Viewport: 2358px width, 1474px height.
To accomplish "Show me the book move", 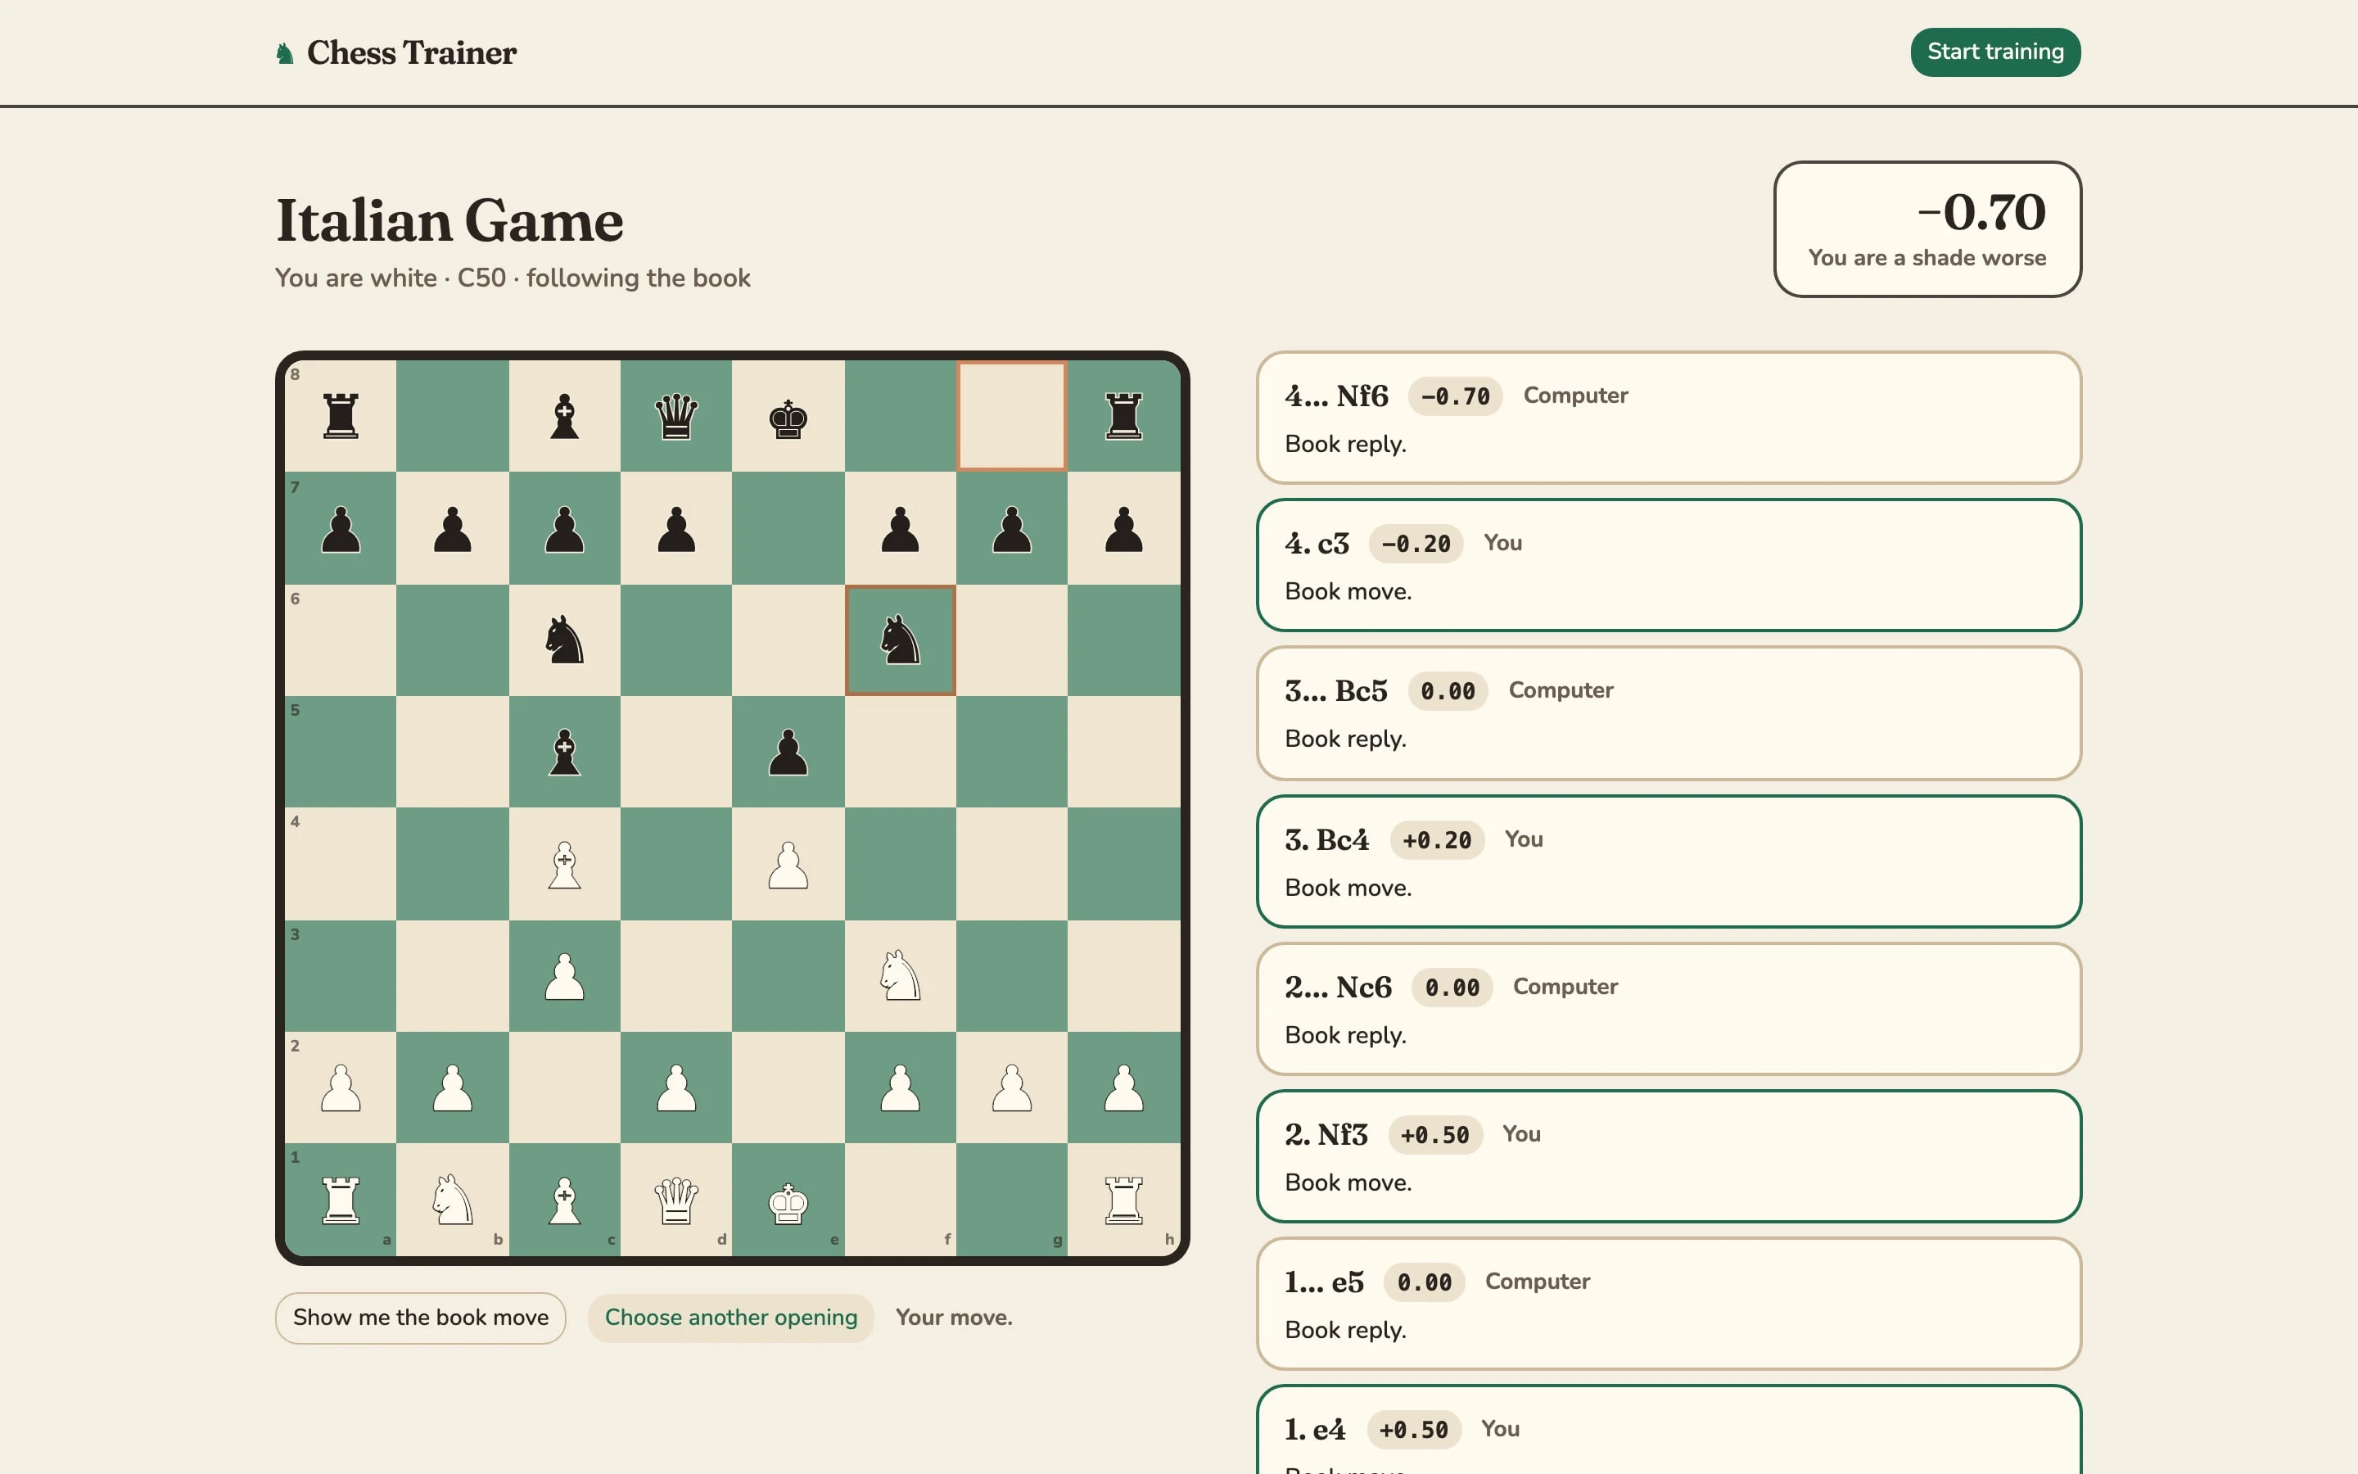I will point(420,1317).
